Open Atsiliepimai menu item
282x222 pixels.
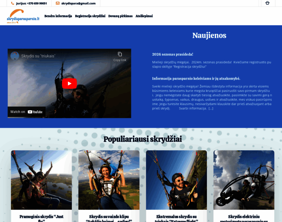tap(144, 16)
